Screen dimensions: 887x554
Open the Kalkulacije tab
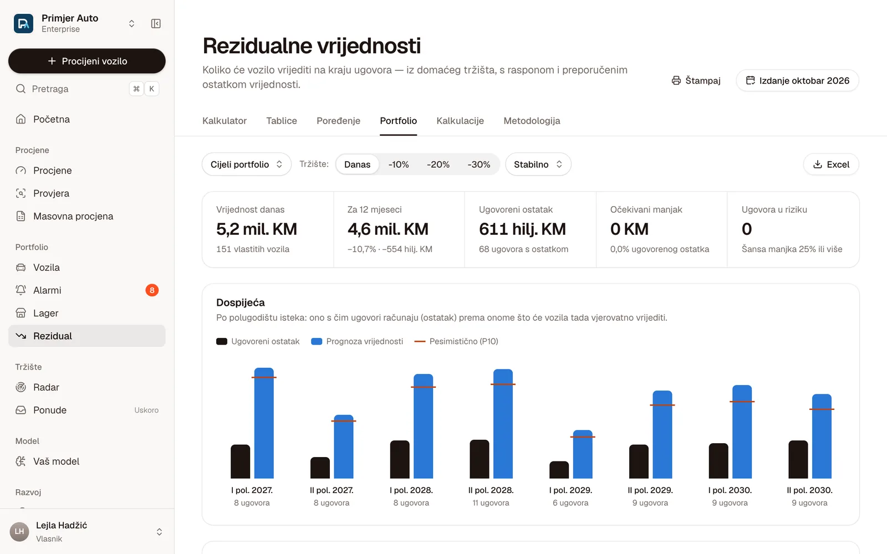coord(460,121)
